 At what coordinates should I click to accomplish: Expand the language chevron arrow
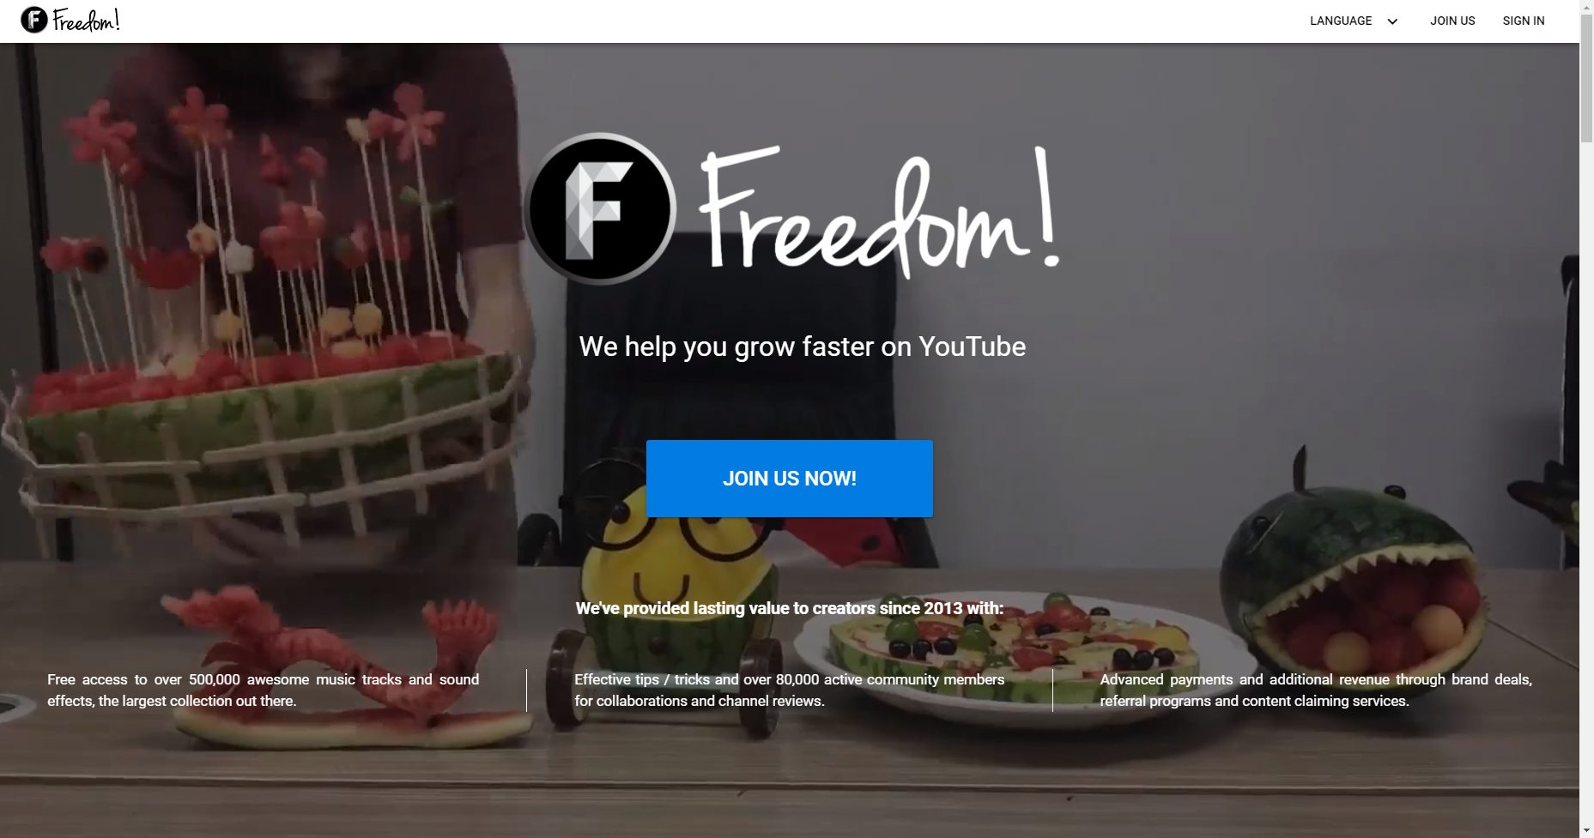[x=1392, y=21]
